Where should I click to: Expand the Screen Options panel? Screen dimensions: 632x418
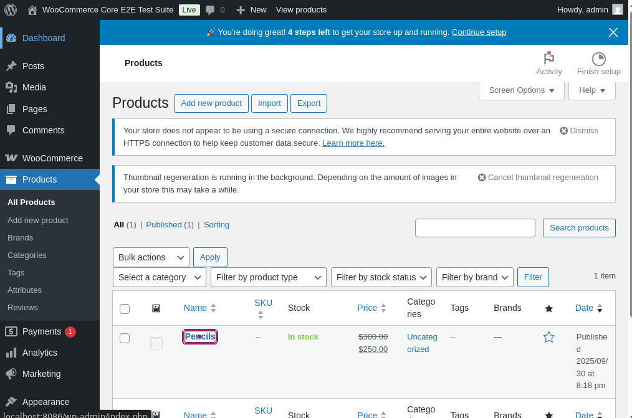[x=521, y=90]
